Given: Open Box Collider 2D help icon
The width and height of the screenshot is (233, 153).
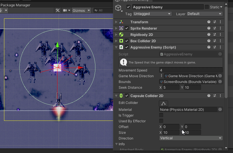Looking at the screenshot, I should pos(209,41).
